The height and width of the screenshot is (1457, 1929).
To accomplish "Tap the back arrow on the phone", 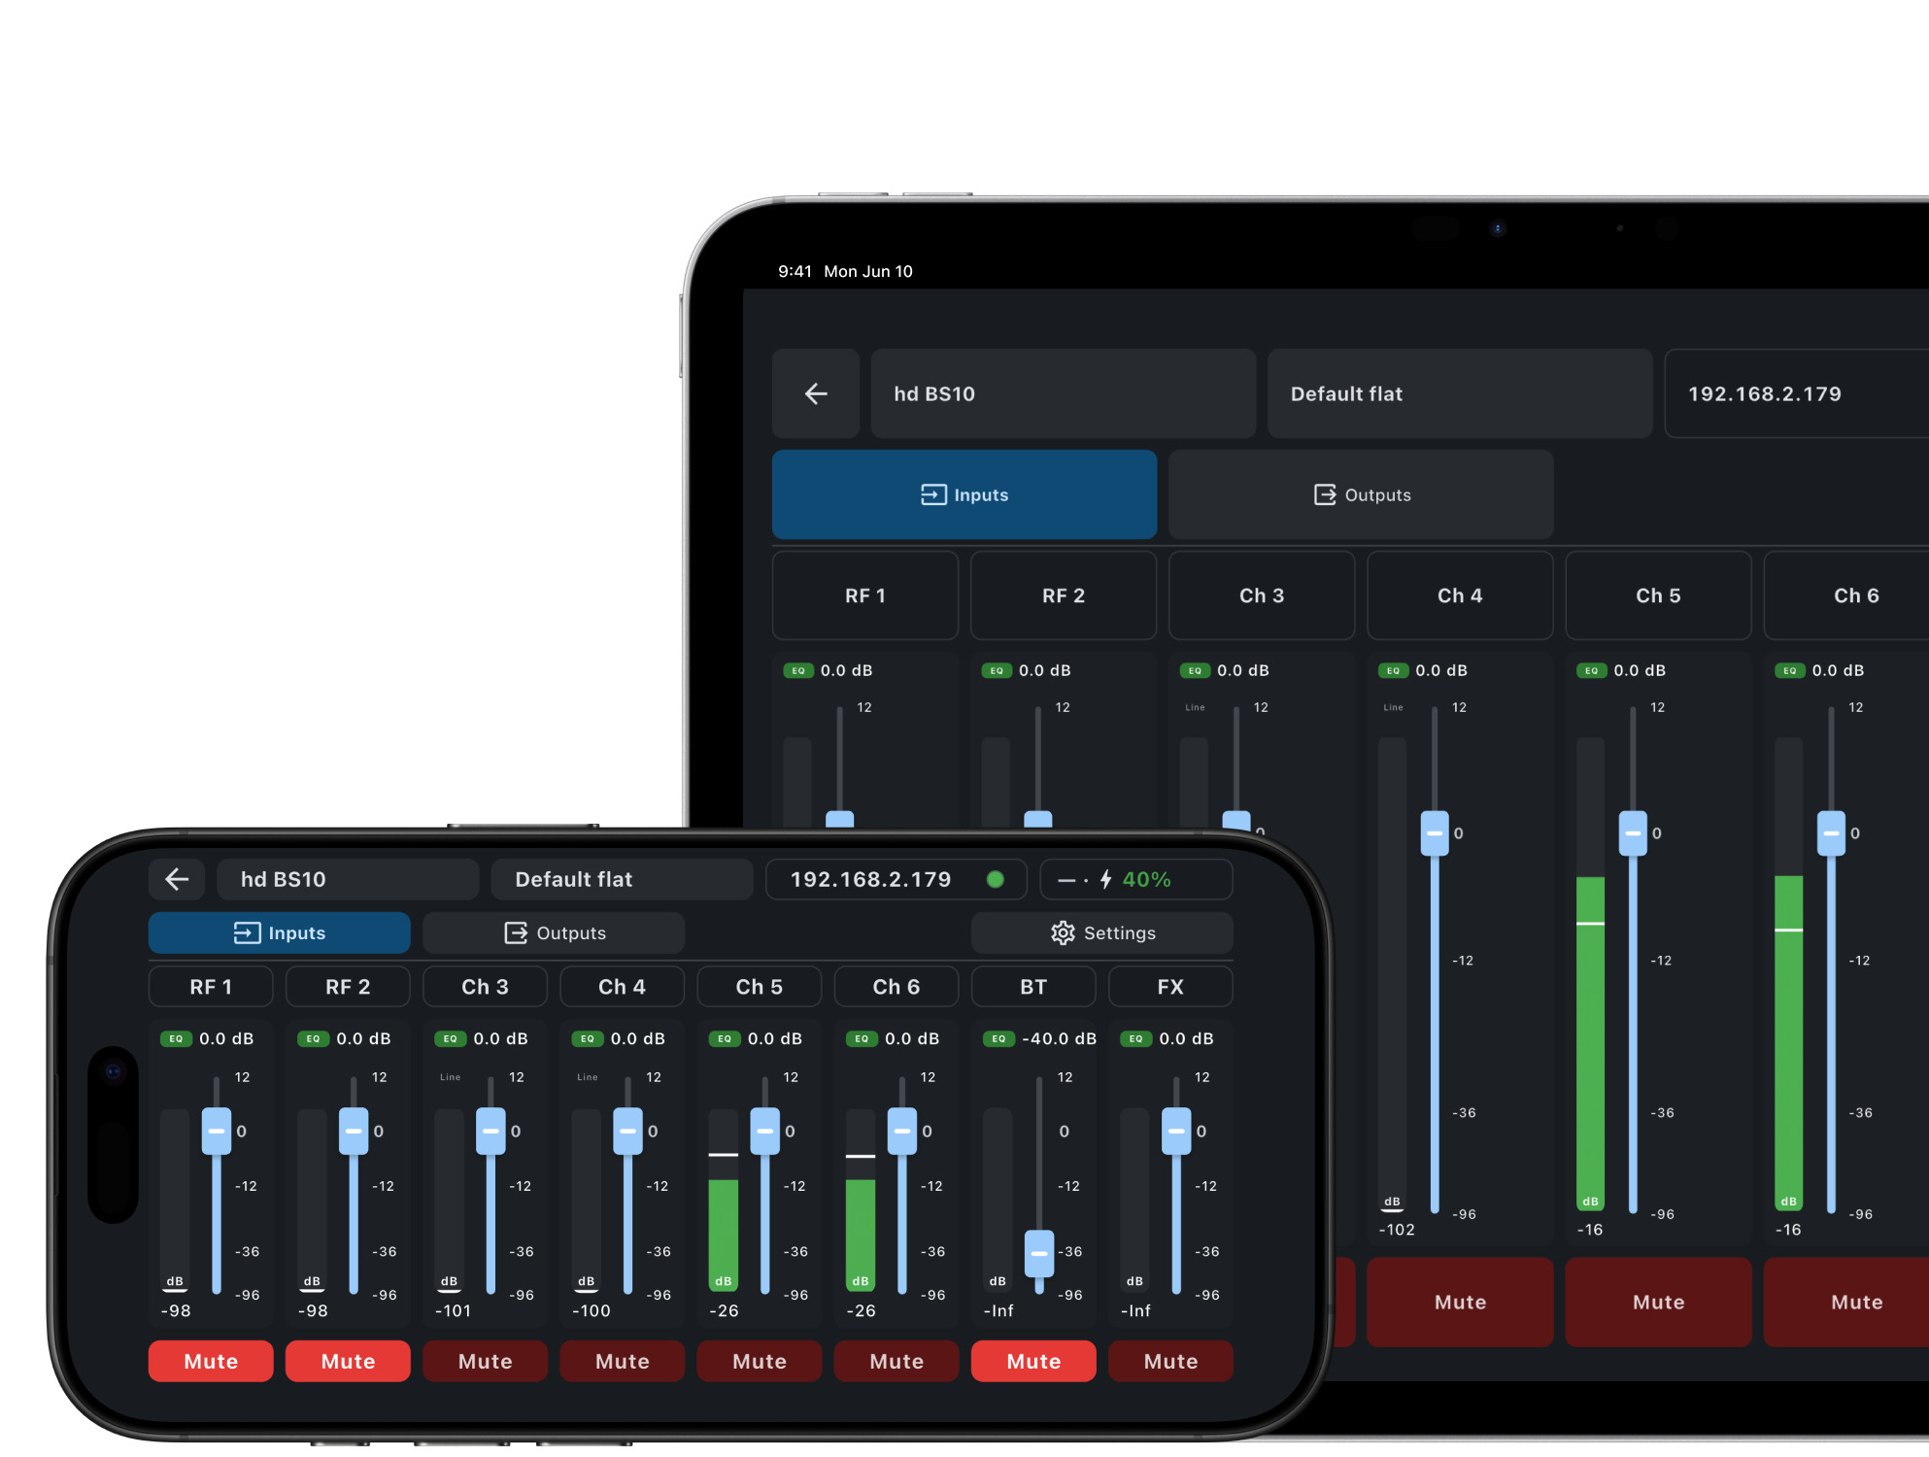I will (x=177, y=879).
